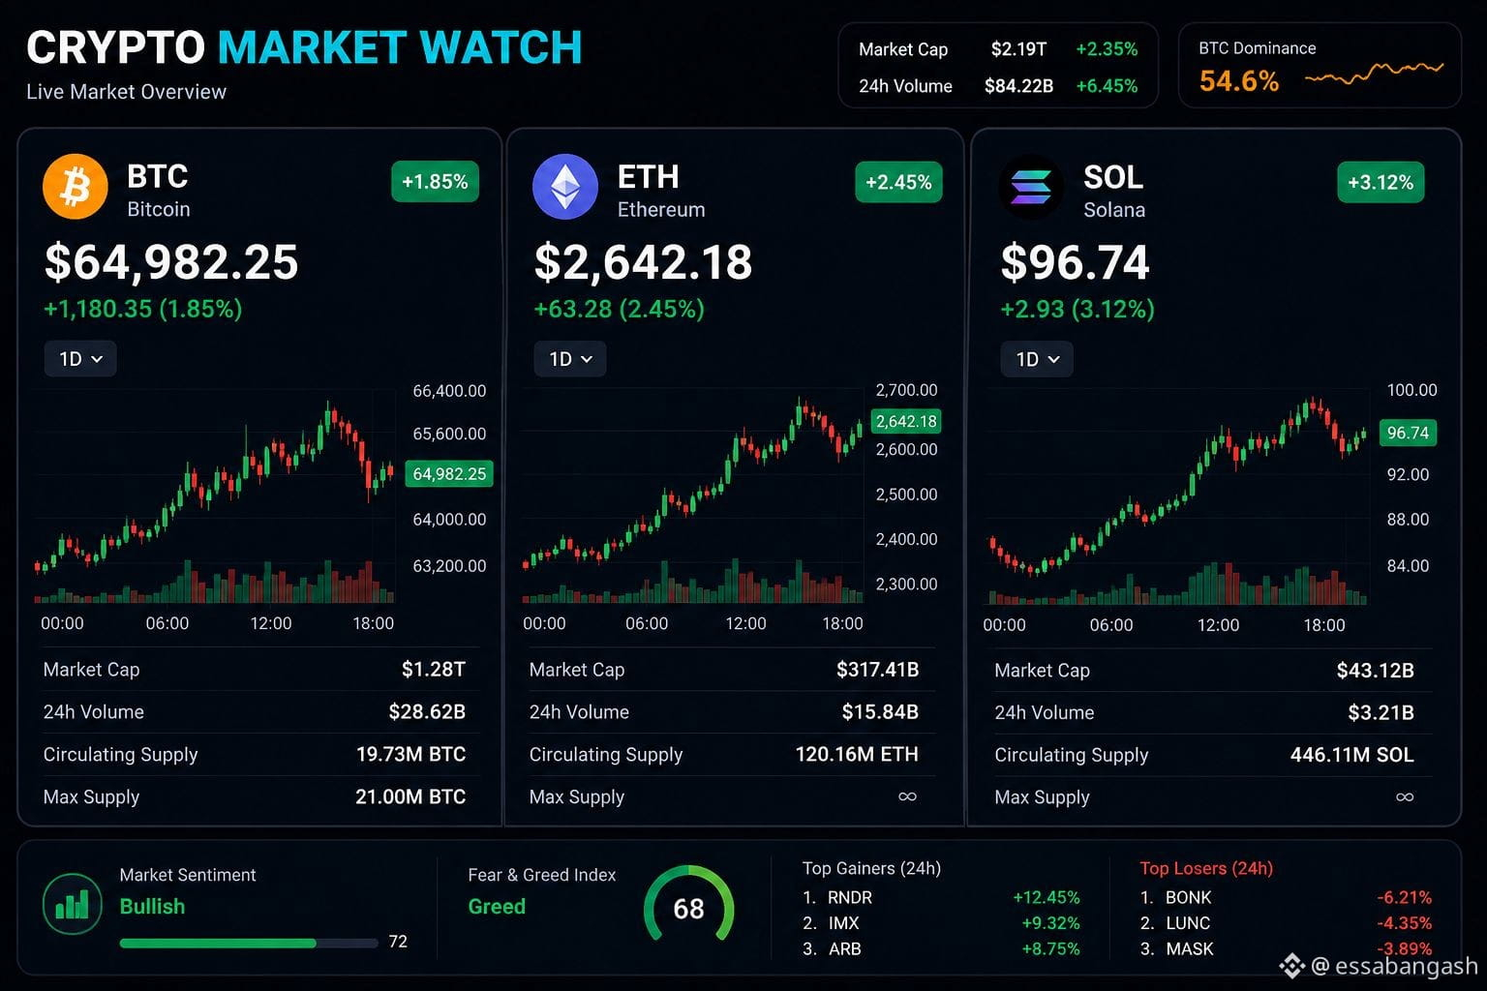Open the BTC 1D timeframe dropdown
The image size is (1487, 991).
80,359
